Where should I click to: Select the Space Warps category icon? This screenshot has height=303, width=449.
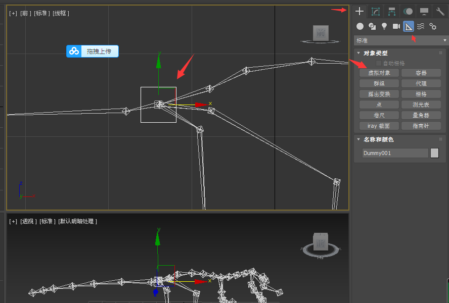(x=420, y=26)
